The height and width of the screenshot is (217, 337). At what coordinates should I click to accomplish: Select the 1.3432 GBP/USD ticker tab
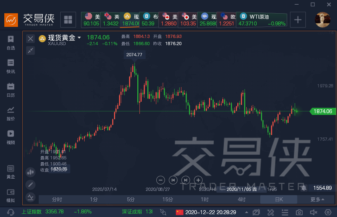click(x=110, y=20)
